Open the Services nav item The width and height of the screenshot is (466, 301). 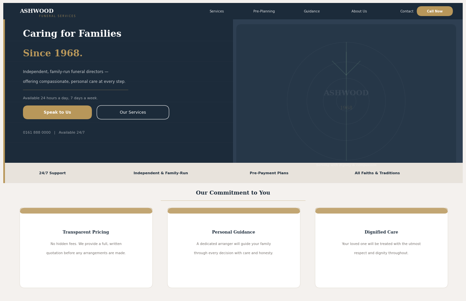pyautogui.click(x=217, y=11)
